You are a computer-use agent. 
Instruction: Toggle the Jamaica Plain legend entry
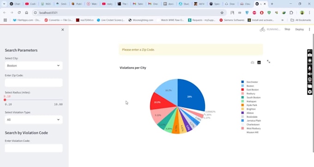click(x=251, y=121)
